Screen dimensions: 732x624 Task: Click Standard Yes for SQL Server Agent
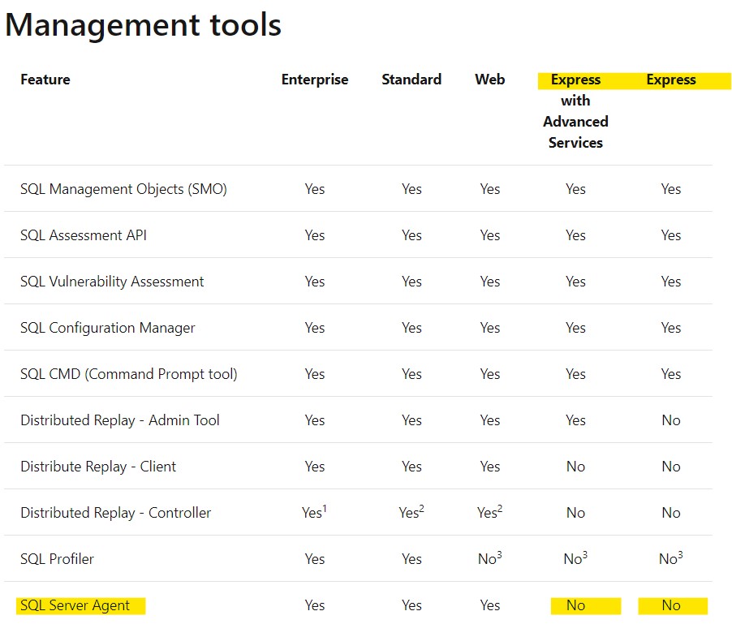[411, 605]
